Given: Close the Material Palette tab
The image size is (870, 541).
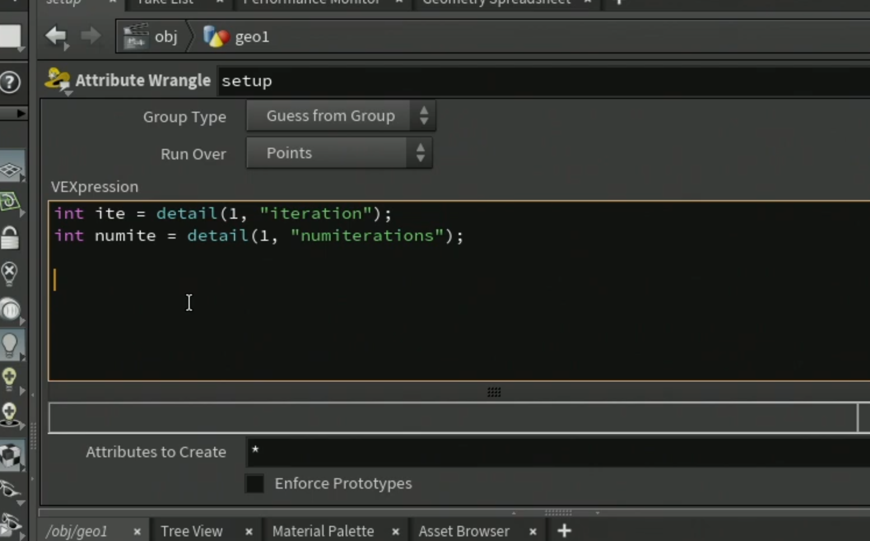Looking at the screenshot, I should click(396, 532).
